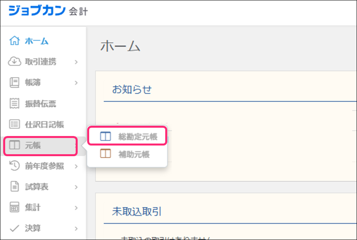This screenshot has height=240, width=357.
Task: Click the 未取込取引 section heading
Action: click(x=137, y=212)
